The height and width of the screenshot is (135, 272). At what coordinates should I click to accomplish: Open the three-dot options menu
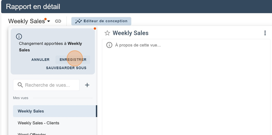point(265,33)
